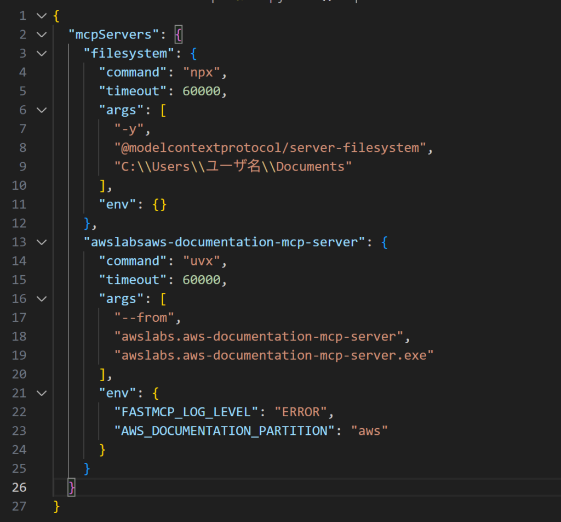Click the "FASTMCP_LOG_LEVEL" key
561x522 pixels.
click(x=186, y=412)
